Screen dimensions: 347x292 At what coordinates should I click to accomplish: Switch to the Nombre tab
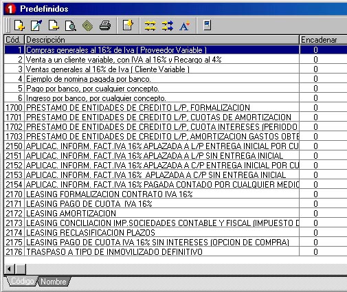(54, 282)
